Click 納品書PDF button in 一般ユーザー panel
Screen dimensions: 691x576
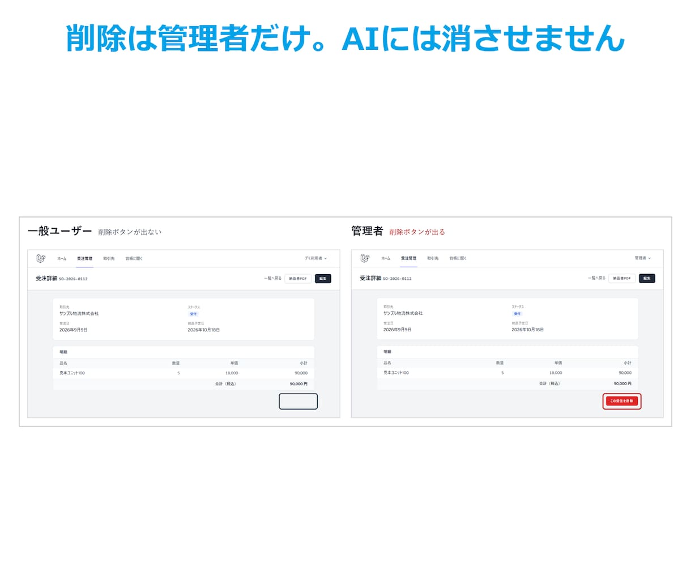click(x=298, y=279)
